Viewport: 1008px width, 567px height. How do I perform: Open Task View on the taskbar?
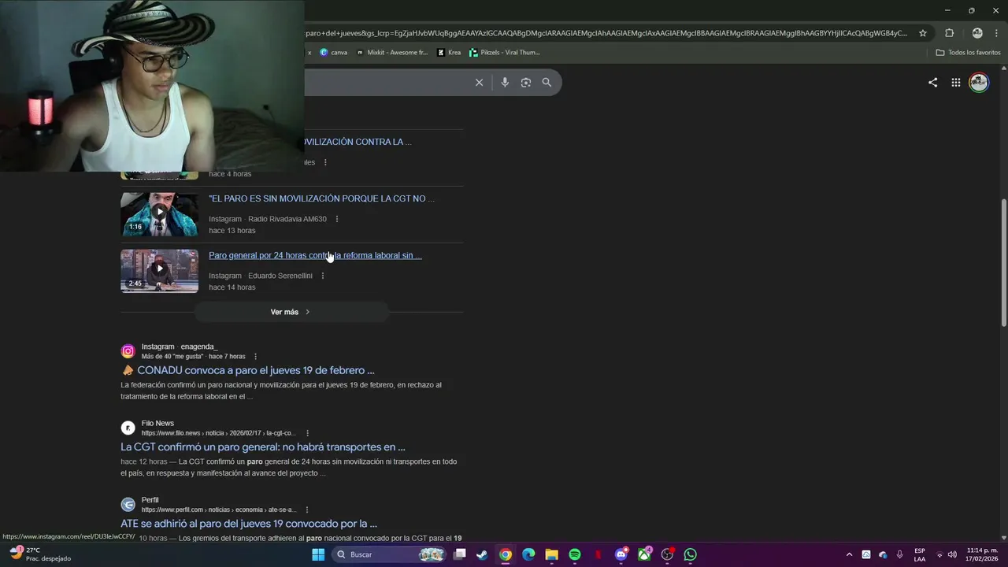[x=459, y=554]
